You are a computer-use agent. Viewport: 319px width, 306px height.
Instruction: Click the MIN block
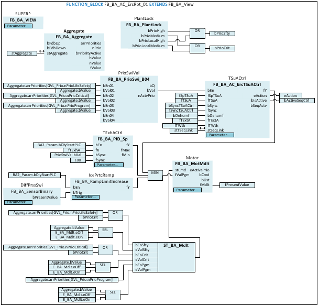[155, 175]
